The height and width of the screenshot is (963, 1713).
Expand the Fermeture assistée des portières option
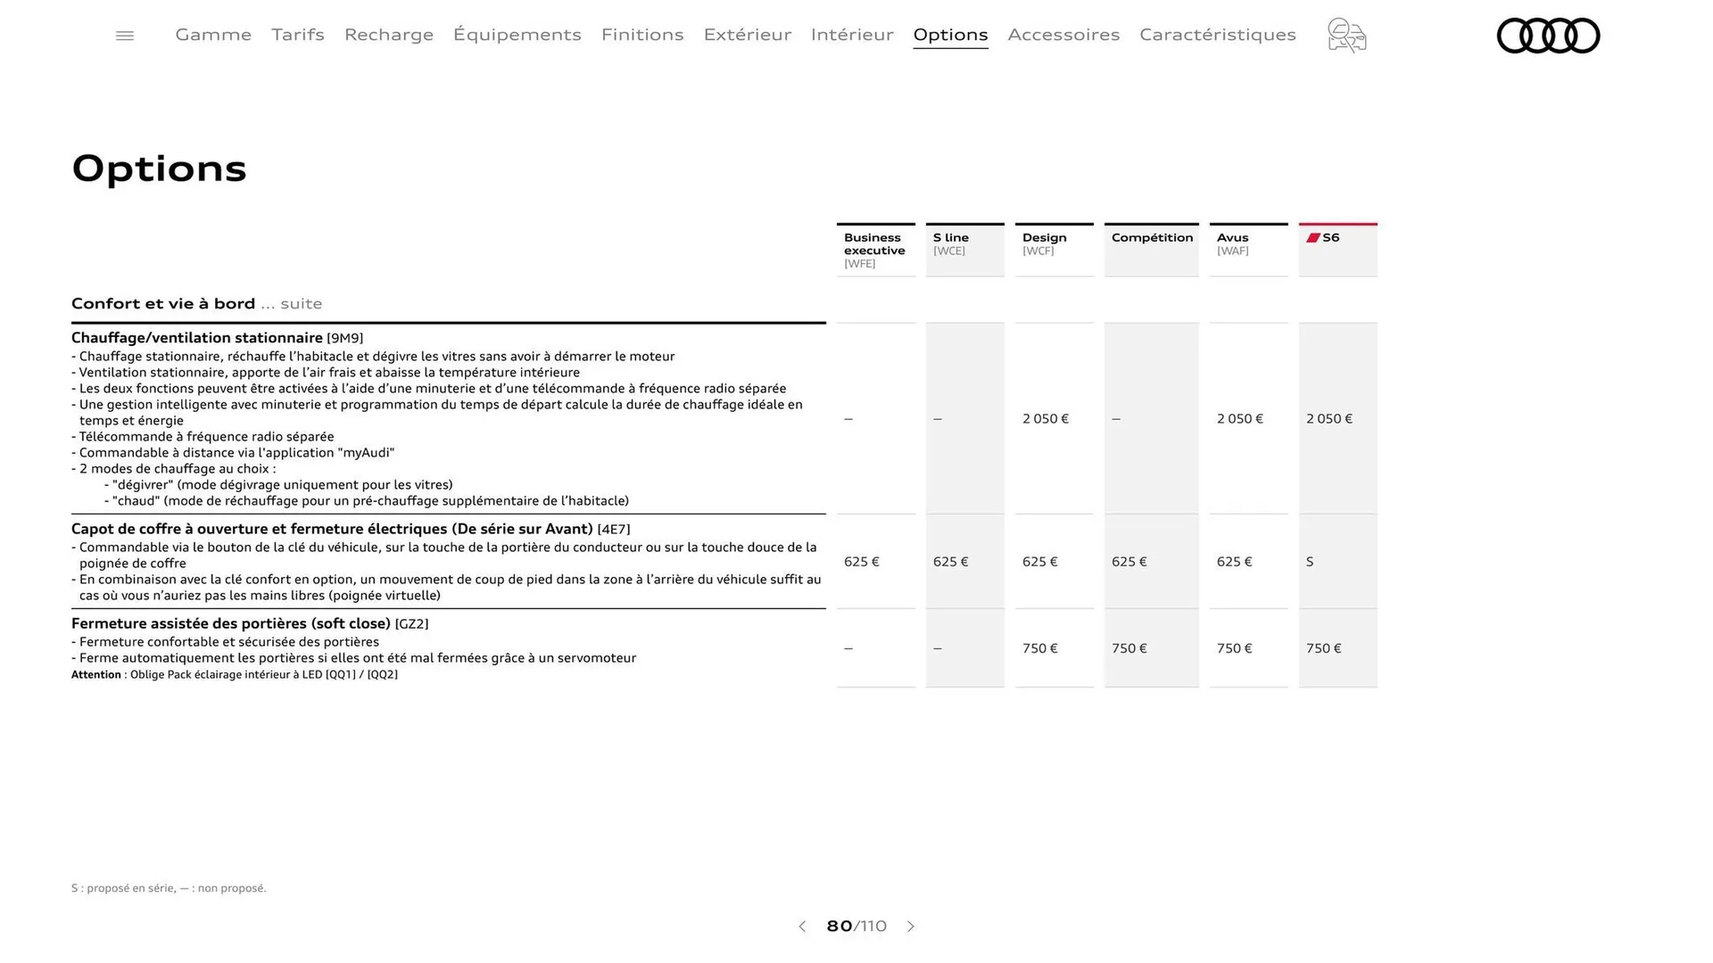tap(250, 623)
